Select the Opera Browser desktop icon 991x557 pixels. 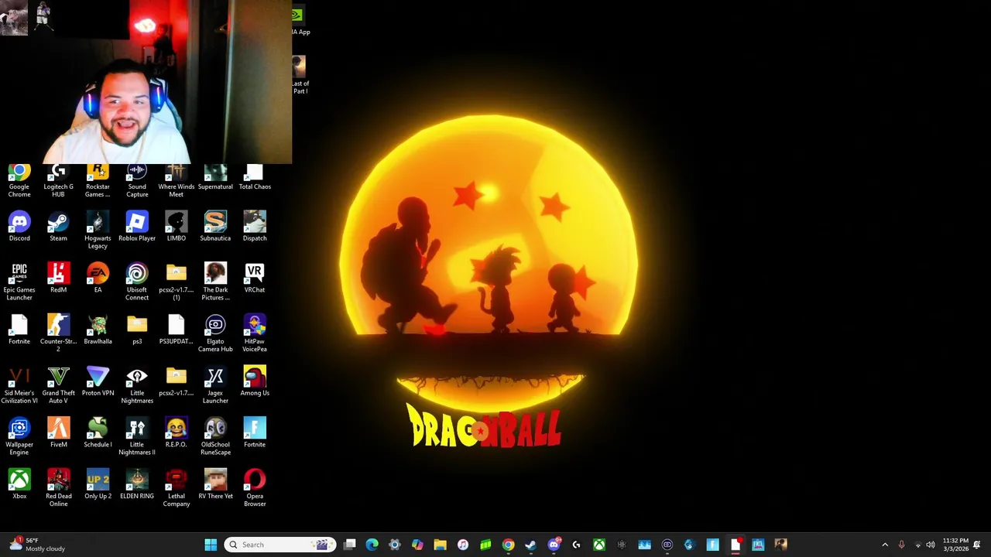255,488
